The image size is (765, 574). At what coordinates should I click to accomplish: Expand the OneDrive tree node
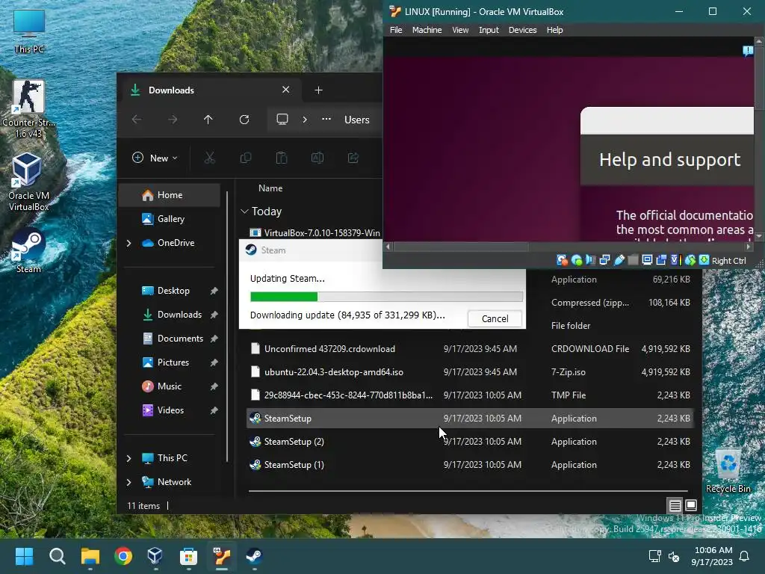point(128,243)
